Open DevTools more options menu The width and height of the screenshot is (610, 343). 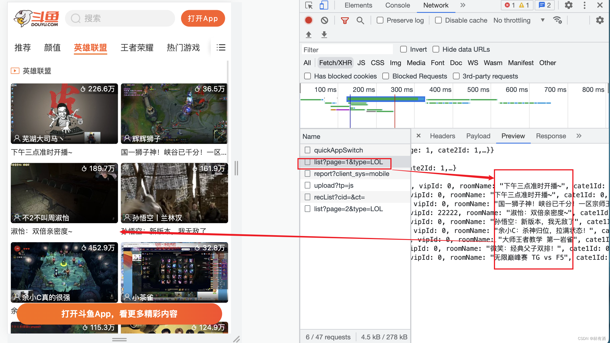[584, 5]
